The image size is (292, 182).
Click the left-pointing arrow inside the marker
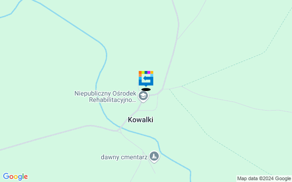tap(147, 79)
